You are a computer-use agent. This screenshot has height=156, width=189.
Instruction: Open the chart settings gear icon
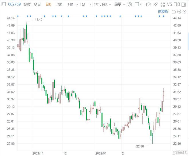(x=130, y=4)
